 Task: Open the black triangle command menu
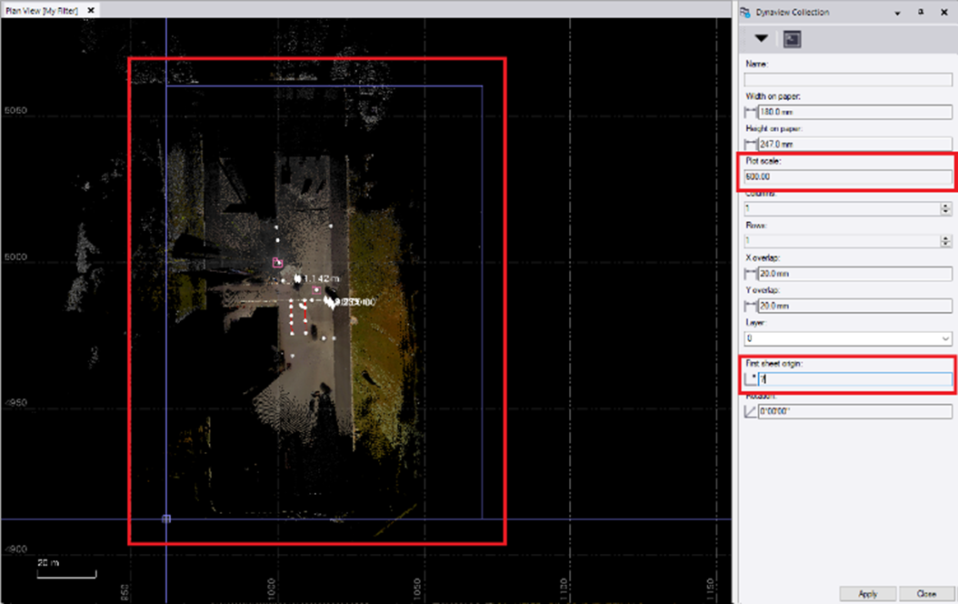761,39
